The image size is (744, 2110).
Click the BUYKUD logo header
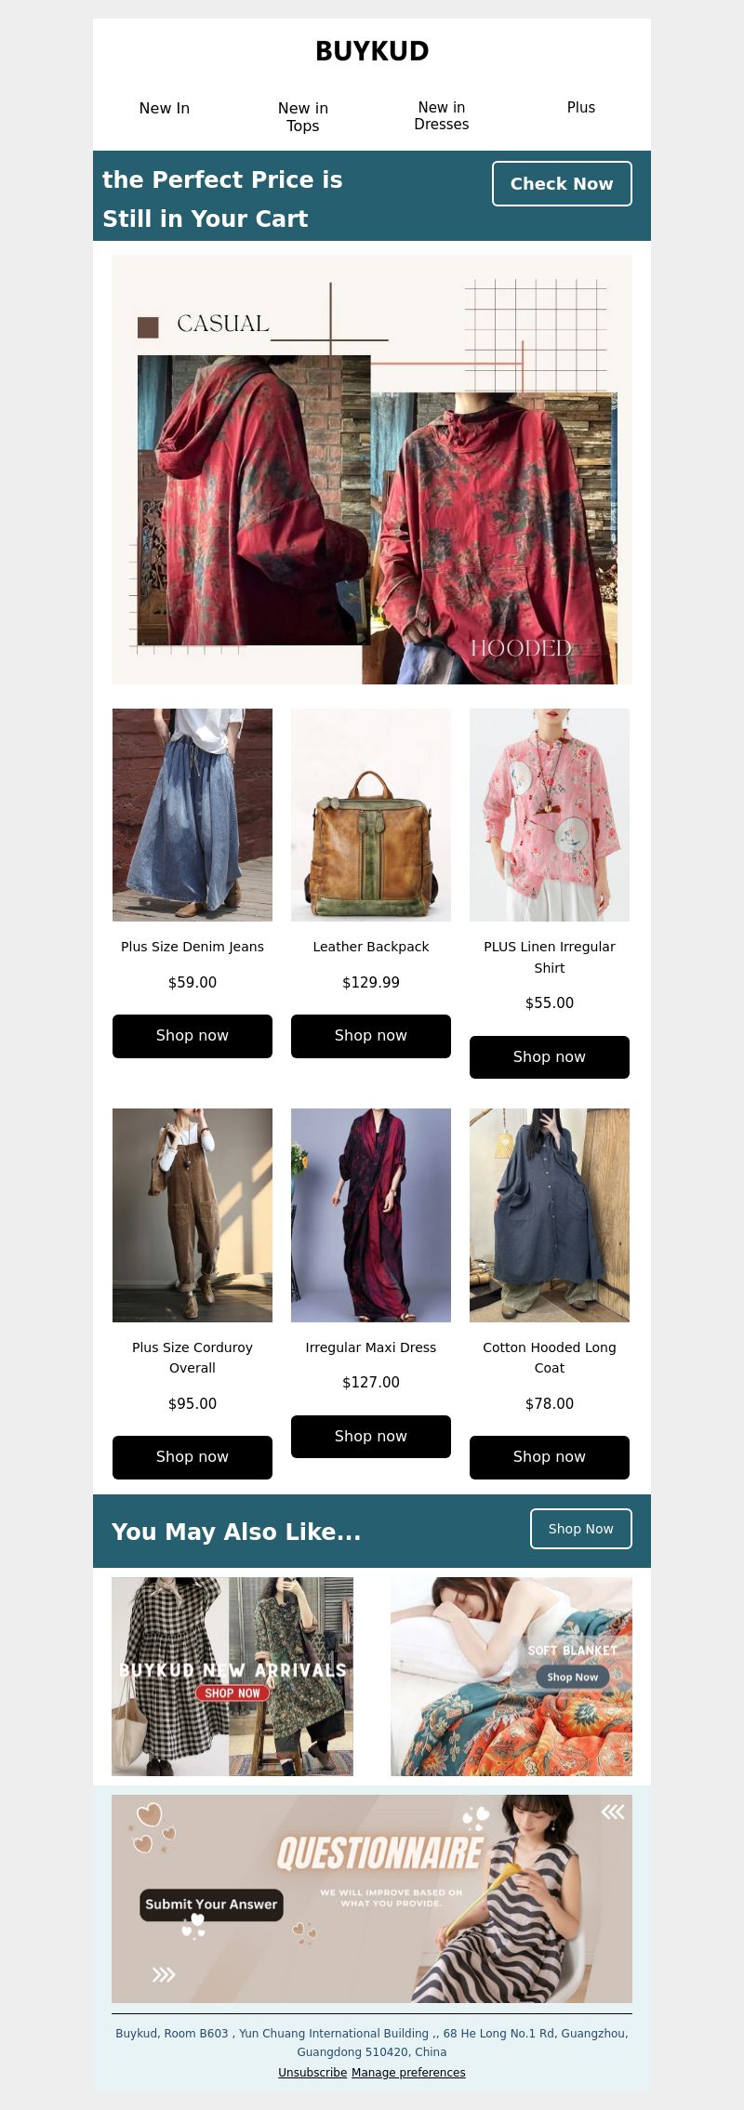pyautogui.click(x=372, y=51)
